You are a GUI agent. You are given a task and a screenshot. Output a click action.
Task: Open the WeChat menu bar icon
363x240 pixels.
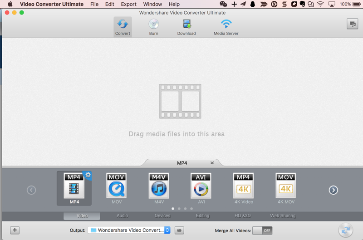click(x=223, y=4)
